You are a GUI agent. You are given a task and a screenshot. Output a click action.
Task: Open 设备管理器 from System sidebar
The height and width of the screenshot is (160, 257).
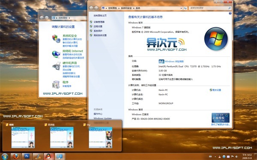(99, 22)
